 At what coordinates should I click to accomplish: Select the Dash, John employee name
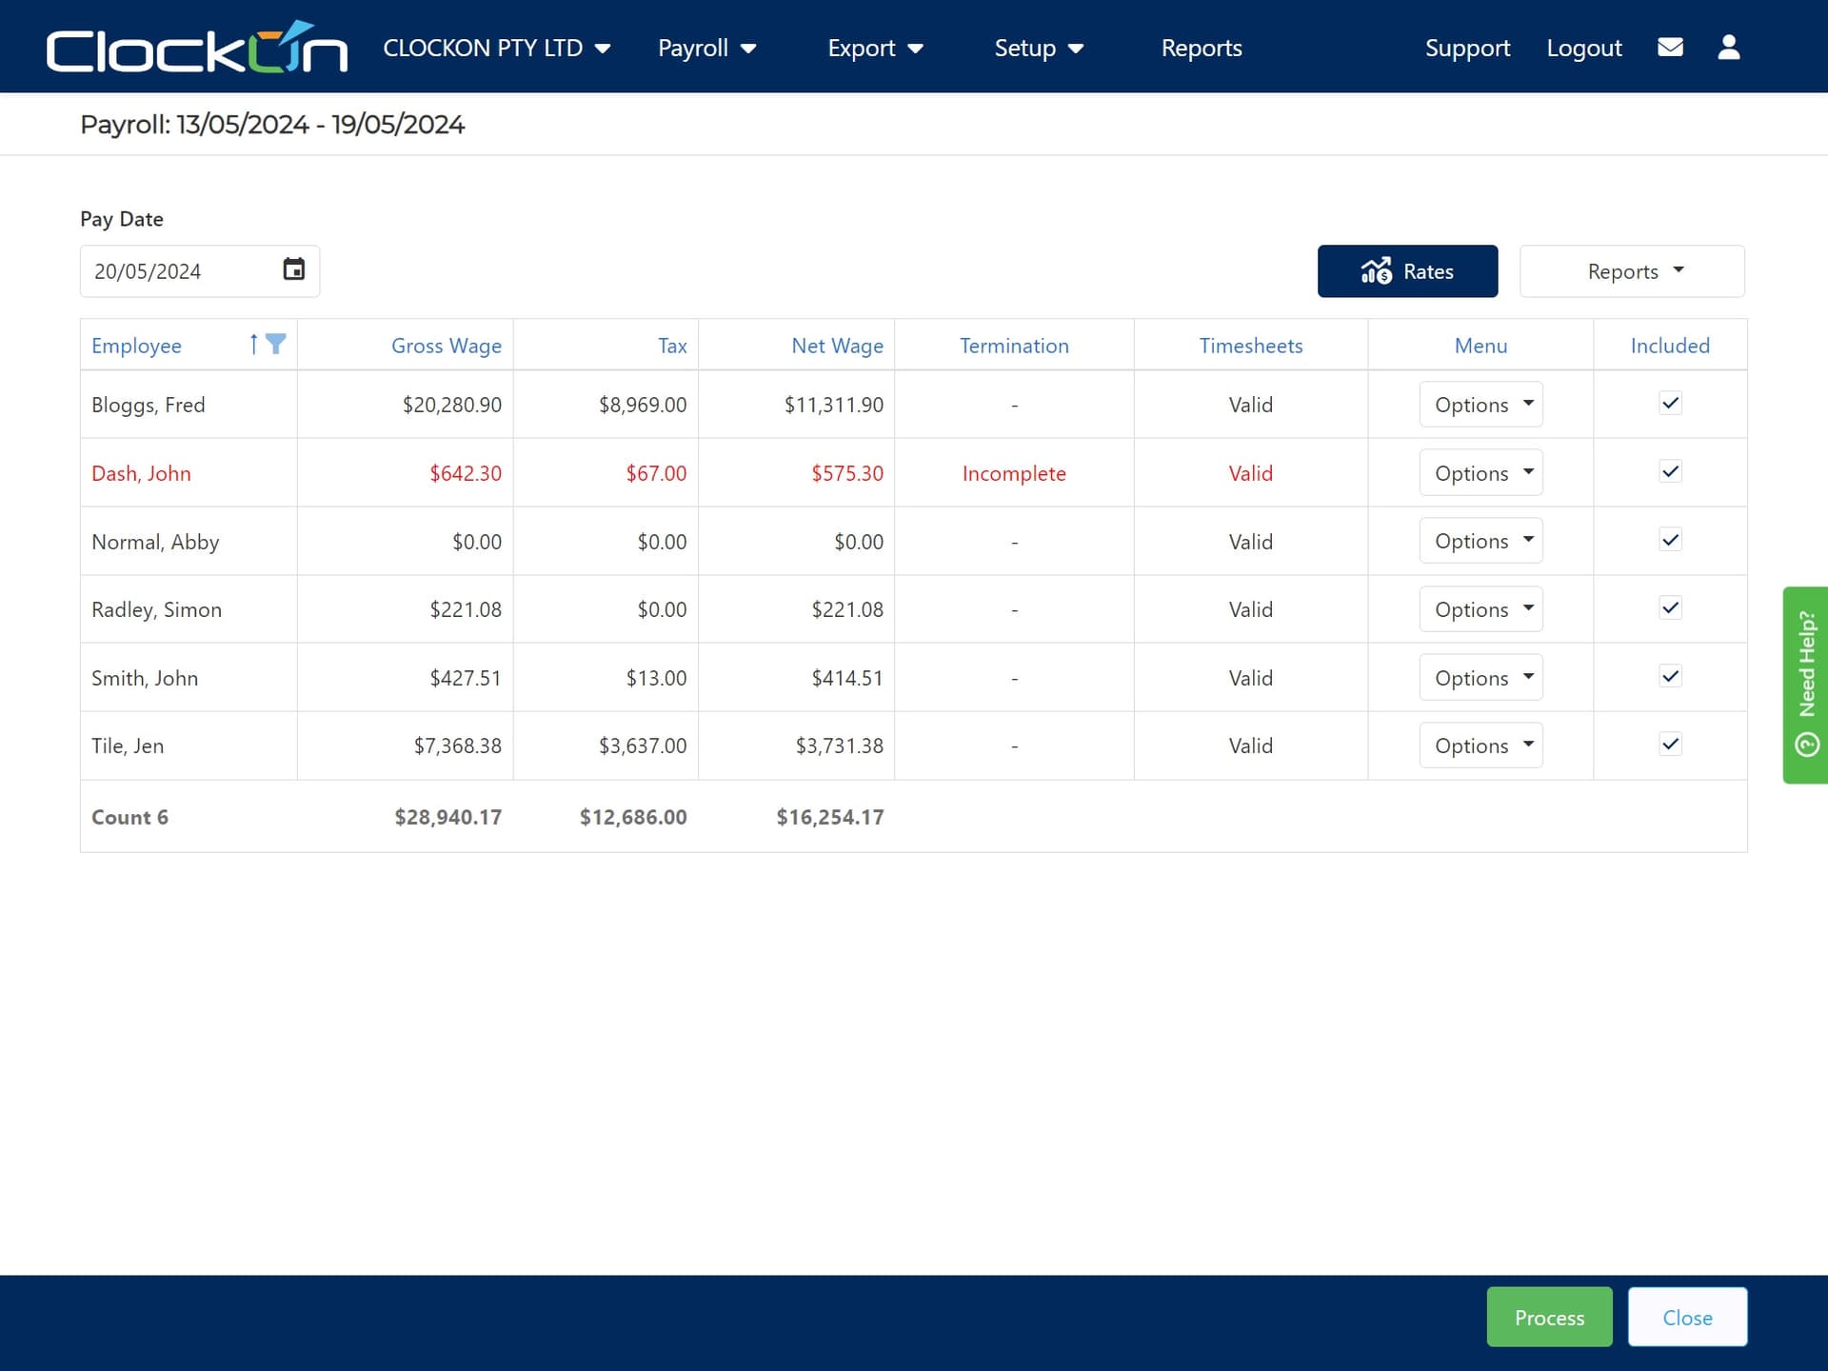click(x=141, y=473)
